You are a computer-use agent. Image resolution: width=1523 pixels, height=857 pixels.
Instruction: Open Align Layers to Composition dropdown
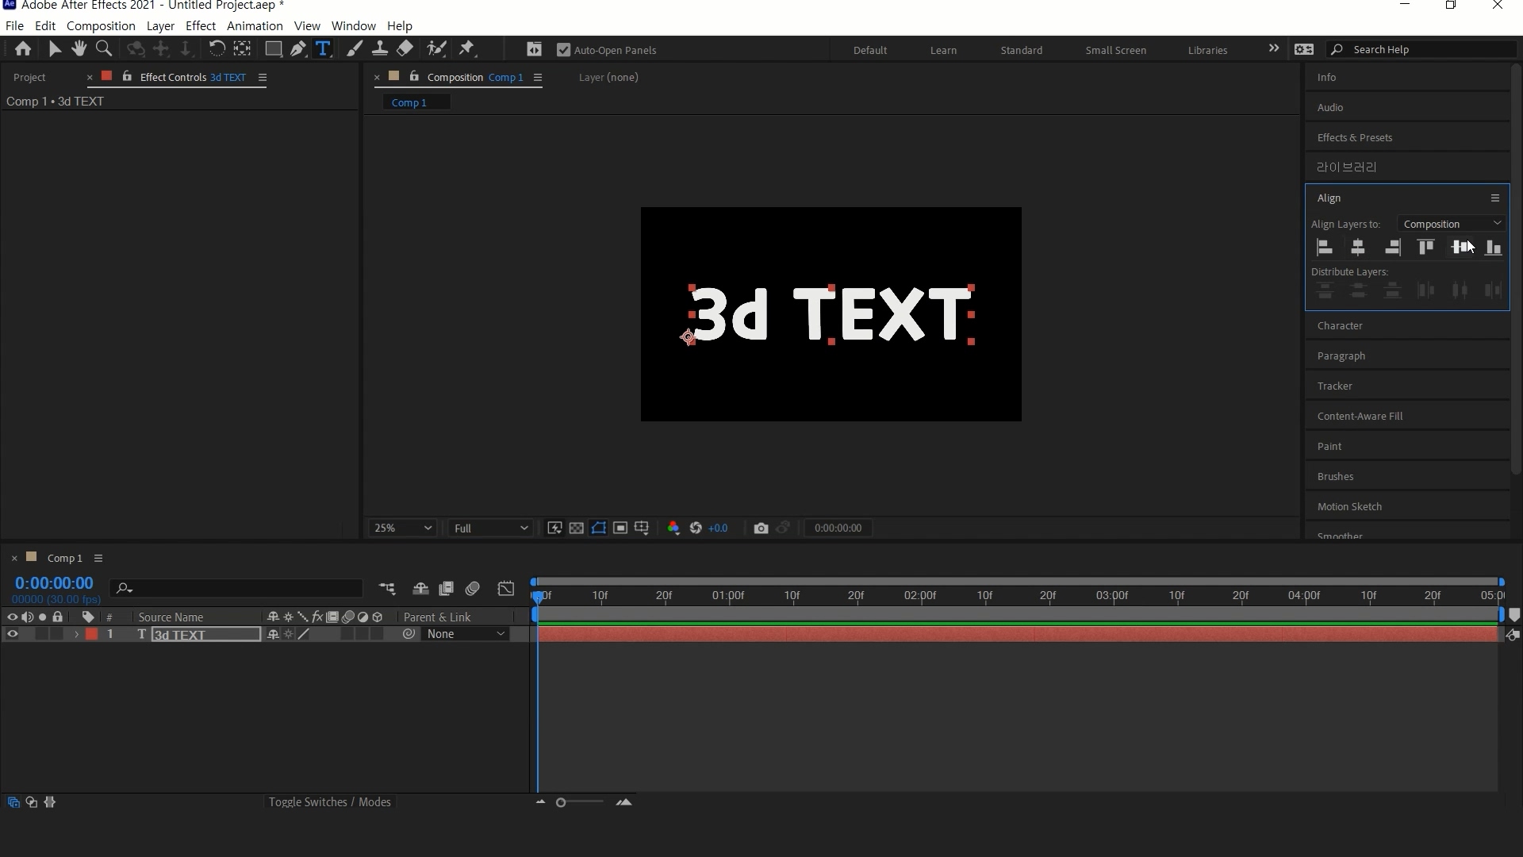(x=1452, y=224)
